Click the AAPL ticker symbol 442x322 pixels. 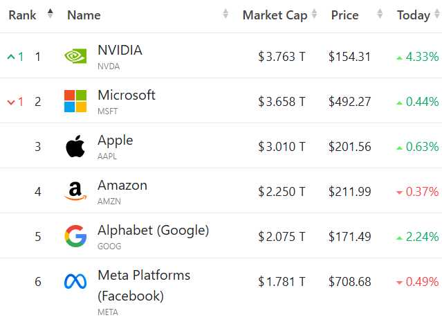107,156
